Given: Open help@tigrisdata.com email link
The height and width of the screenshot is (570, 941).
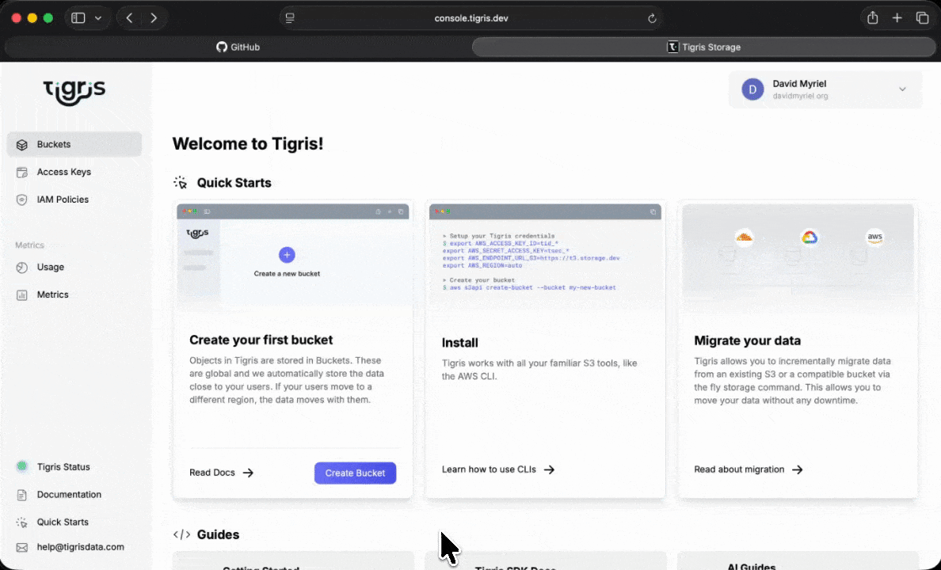Looking at the screenshot, I should 80,546.
